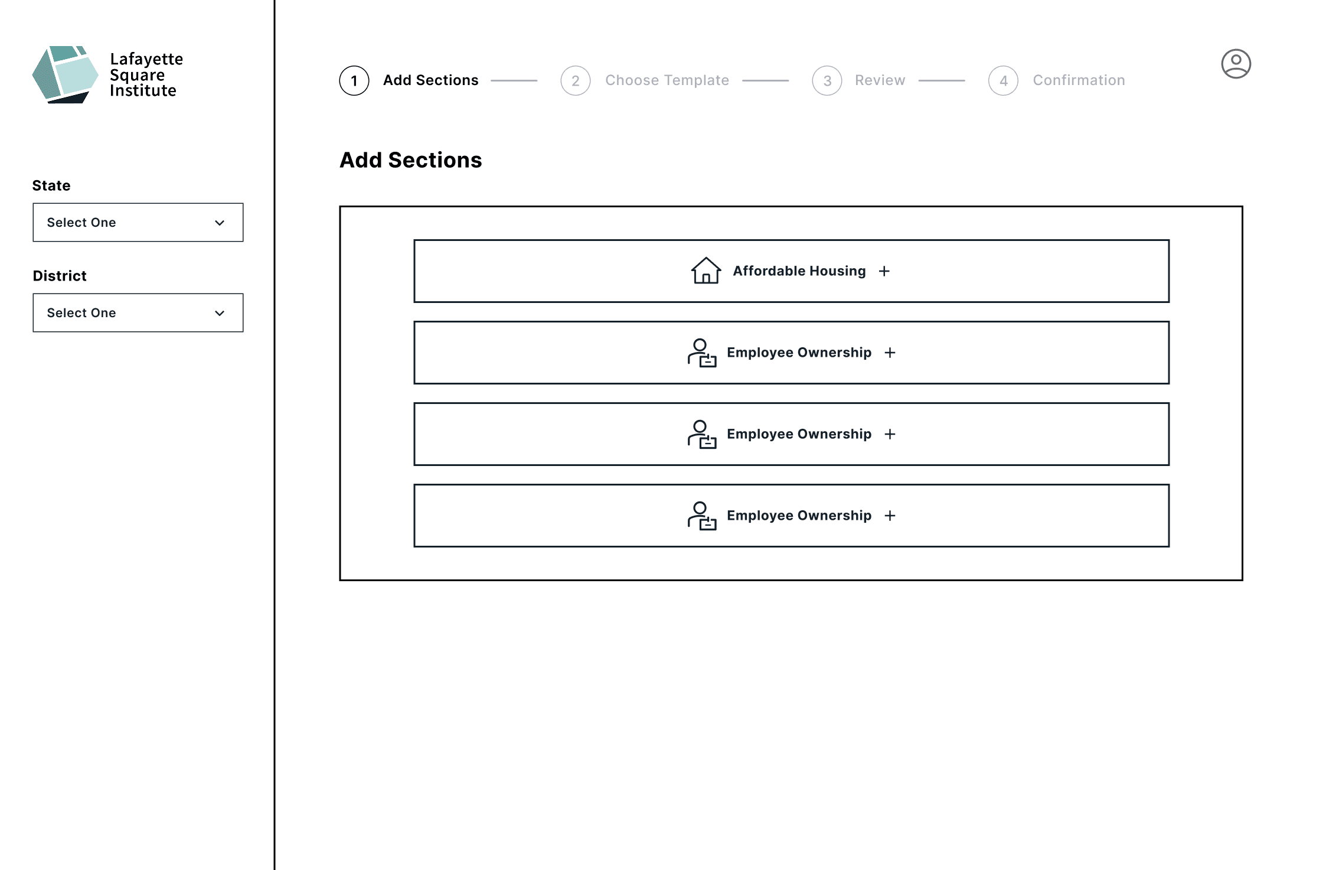Add the second Employee Ownership section
1339x870 pixels.
pos(791,434)
